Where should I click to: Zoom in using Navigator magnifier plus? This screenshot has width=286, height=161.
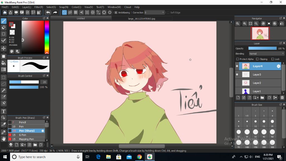pos(245,23)
